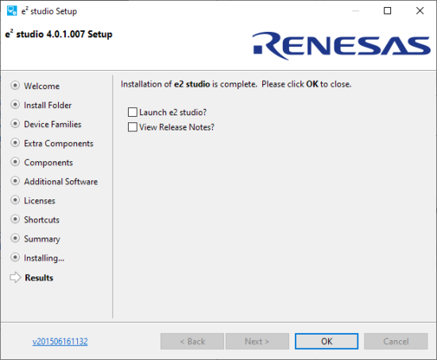Click the bullet icon next to Extra Components

click(15, 143)
